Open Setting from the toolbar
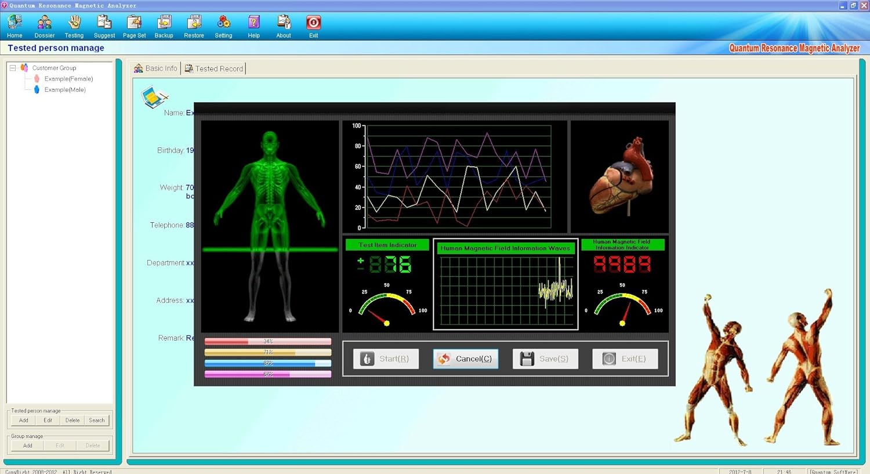870x474 pixels. pos(223,27)
